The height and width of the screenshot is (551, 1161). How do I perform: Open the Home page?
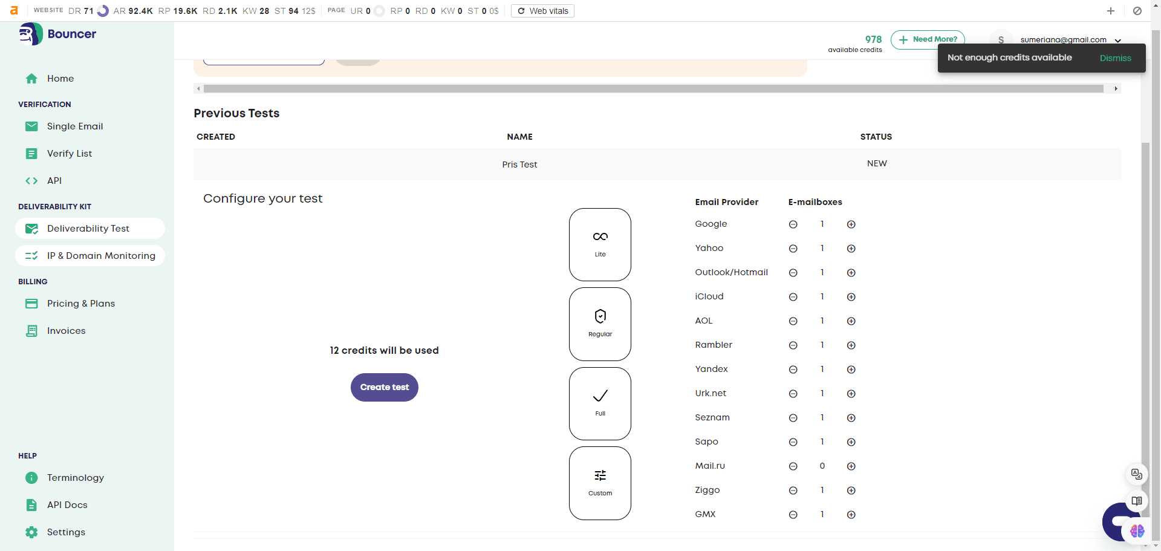[x=60, y=79]
